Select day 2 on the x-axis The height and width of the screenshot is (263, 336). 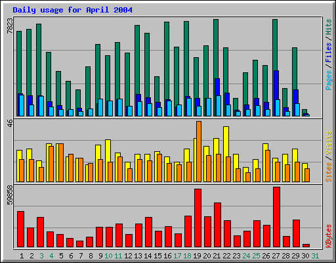[31, 256]
